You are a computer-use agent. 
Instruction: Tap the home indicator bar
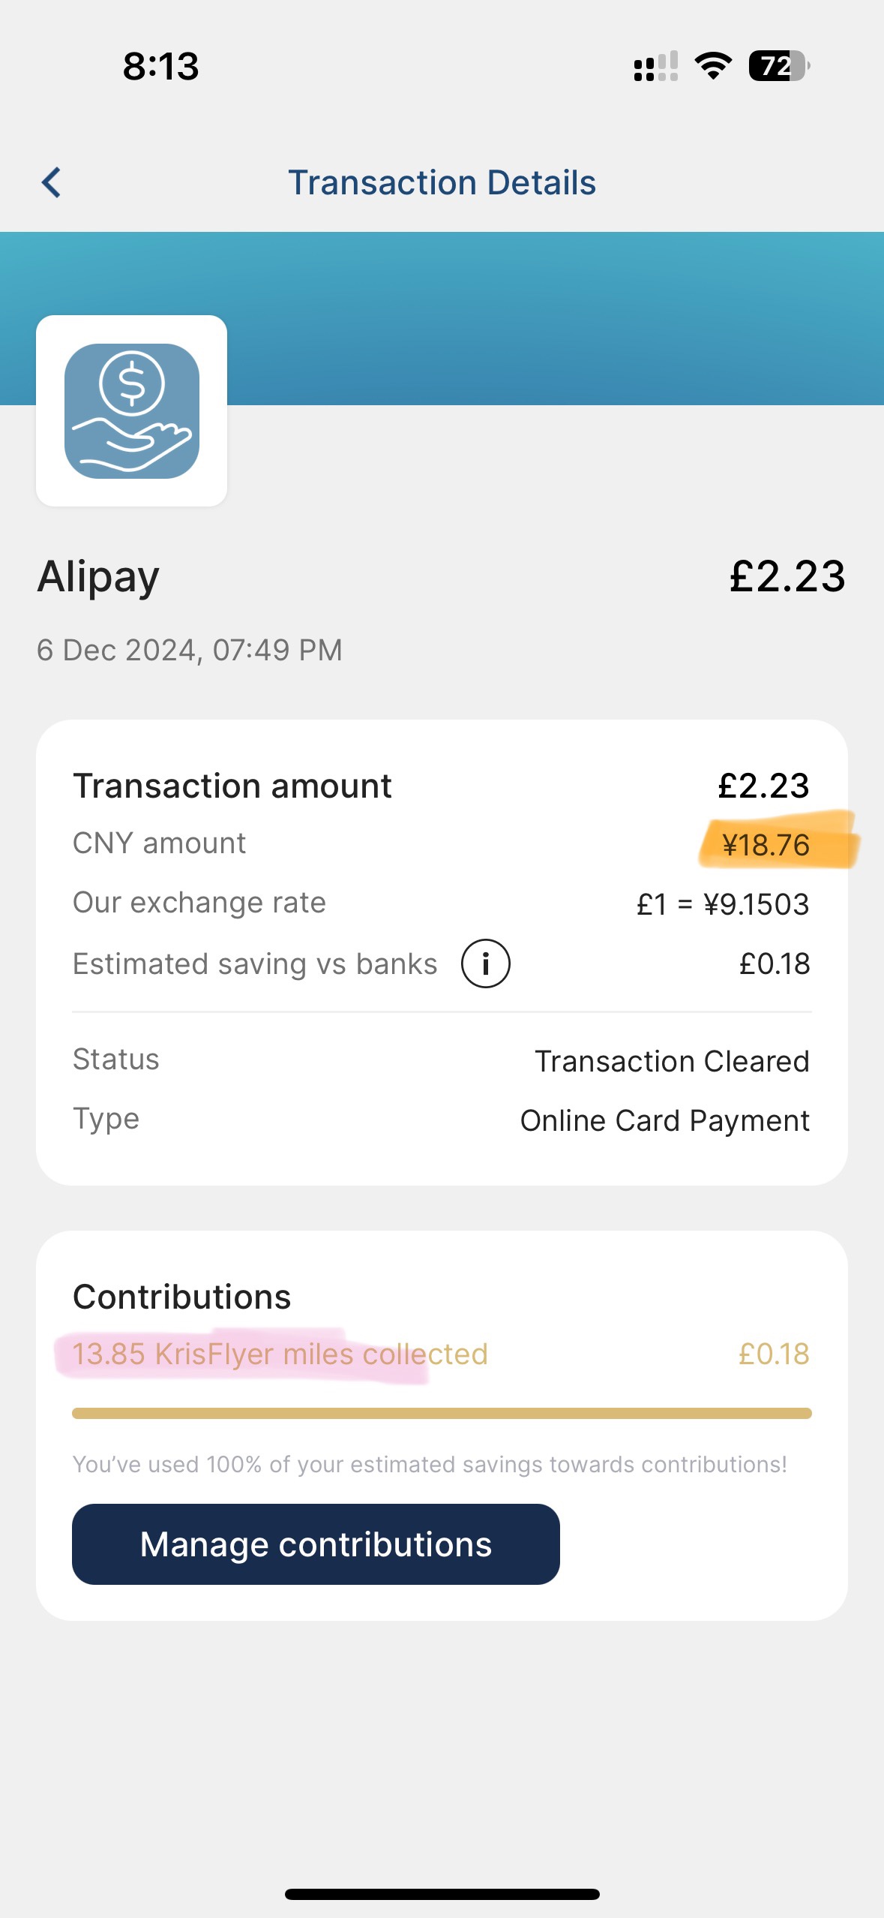click(442, 1894)
